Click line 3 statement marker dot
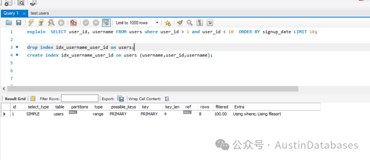The width and height of the screenshot is (370, 160). pyautogui.click(x=17, y=47)
